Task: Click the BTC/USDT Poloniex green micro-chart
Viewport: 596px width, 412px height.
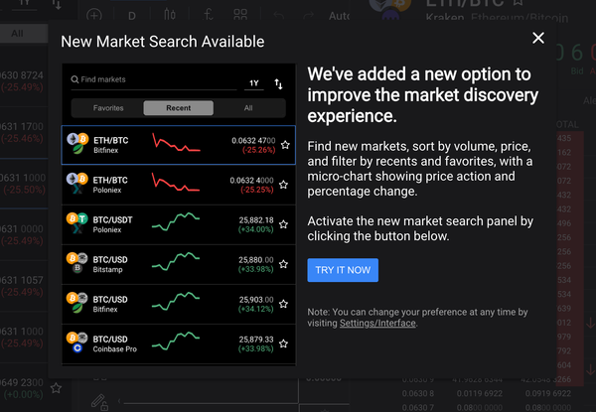Action: [x=176, y=221]
